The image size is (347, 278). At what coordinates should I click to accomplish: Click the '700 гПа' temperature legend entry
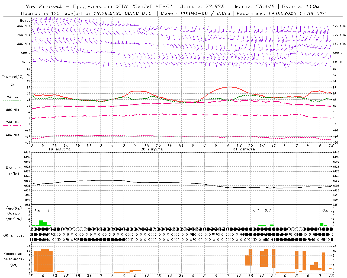coord(12,122)
